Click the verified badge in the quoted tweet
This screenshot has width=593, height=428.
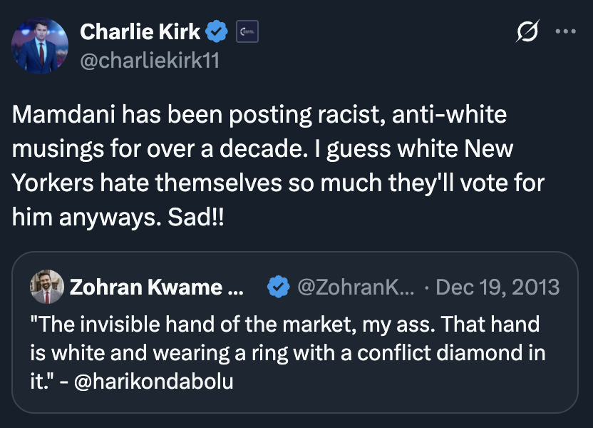point(277,287)
